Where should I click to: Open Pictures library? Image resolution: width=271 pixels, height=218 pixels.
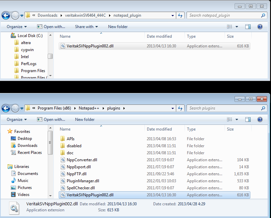tap(21, 188)
